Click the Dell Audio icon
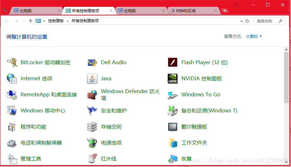291x167 pixels. (x=92, y=63)
